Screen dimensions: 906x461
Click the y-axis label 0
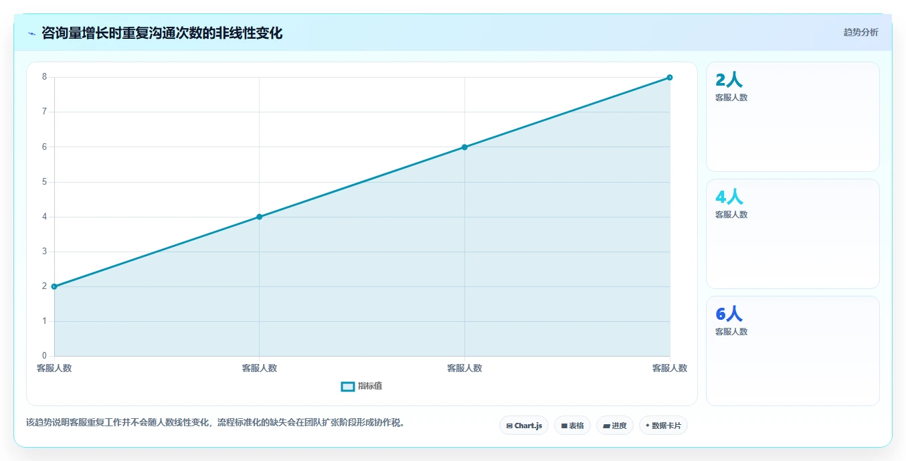(44, 356)
